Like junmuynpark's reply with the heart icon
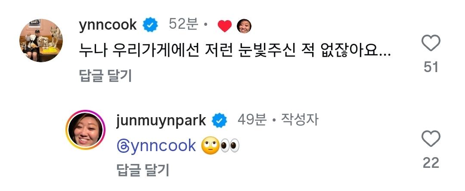This screenshot has width=465, height=191. (x=431, y=139)
